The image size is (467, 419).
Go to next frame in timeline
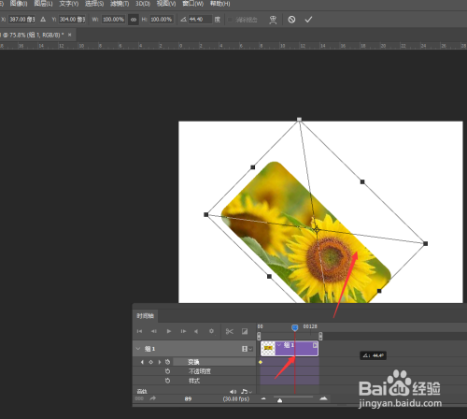pos(183,331)
